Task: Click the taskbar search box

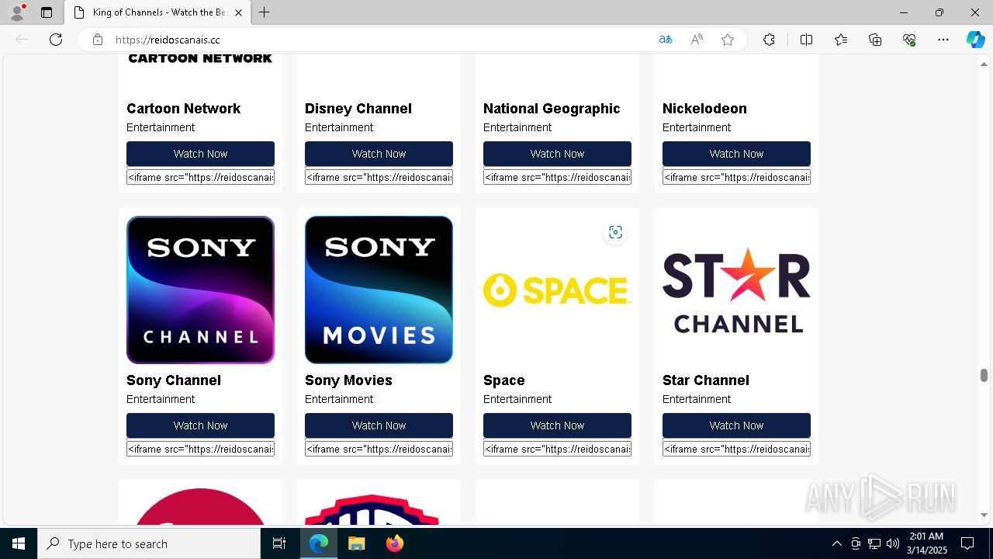Action: (149, 543)
